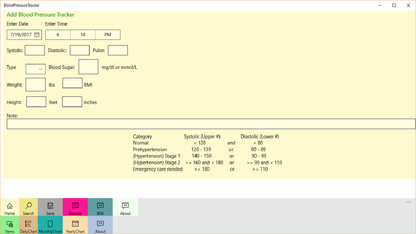The height and width of the screenshot is (234, 416).
Task: Open the teal BMI button
Action: 100,207
